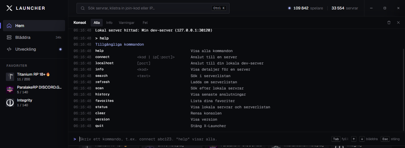Click the Titanium RP 18+ favorite icon
405x148 pixels.
(10, 77)
